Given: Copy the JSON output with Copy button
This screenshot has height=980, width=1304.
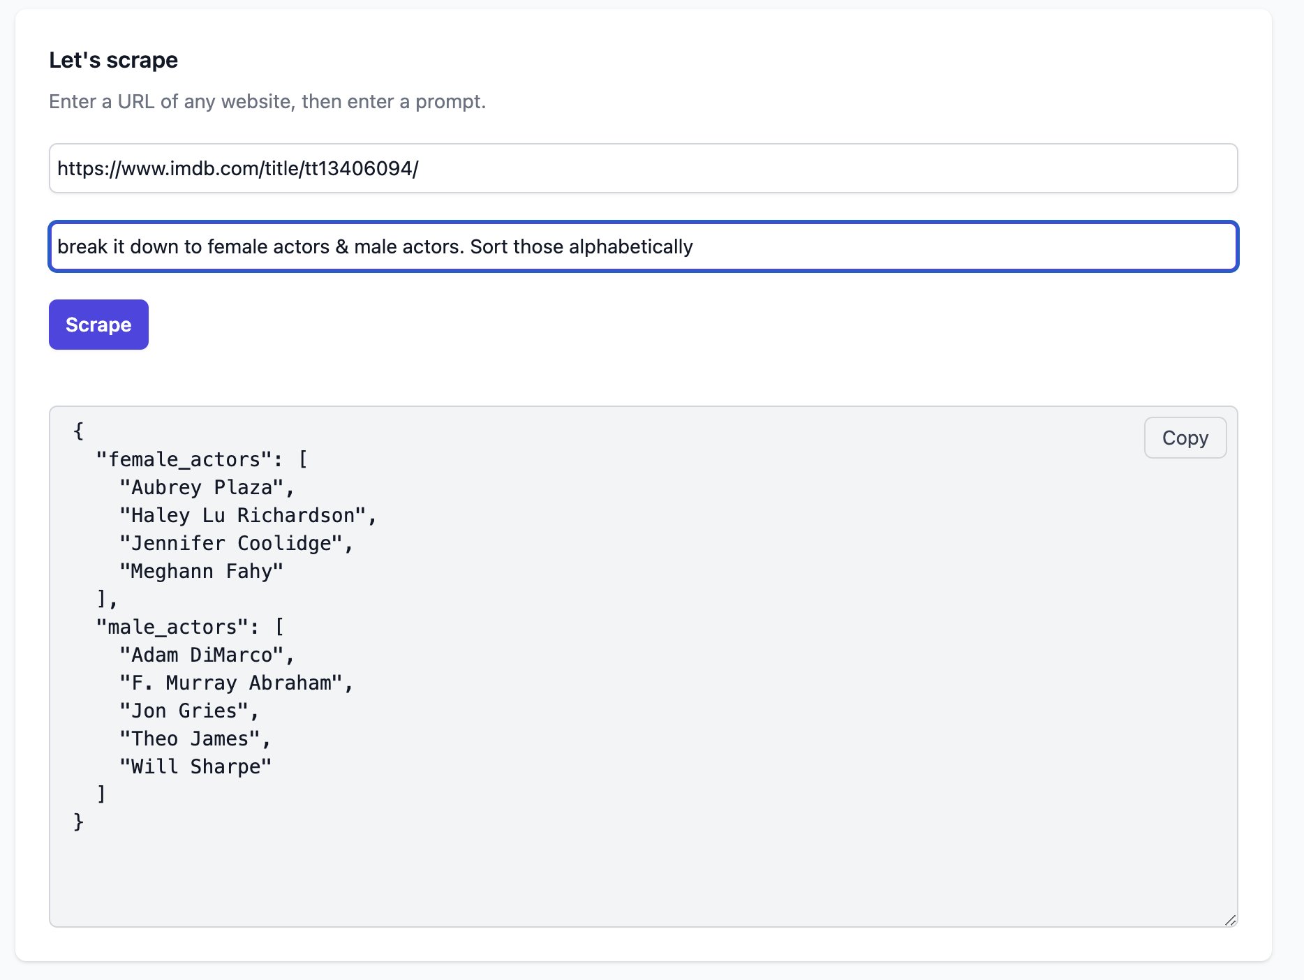Looking at the screenshot, I should click(1185, 438).
